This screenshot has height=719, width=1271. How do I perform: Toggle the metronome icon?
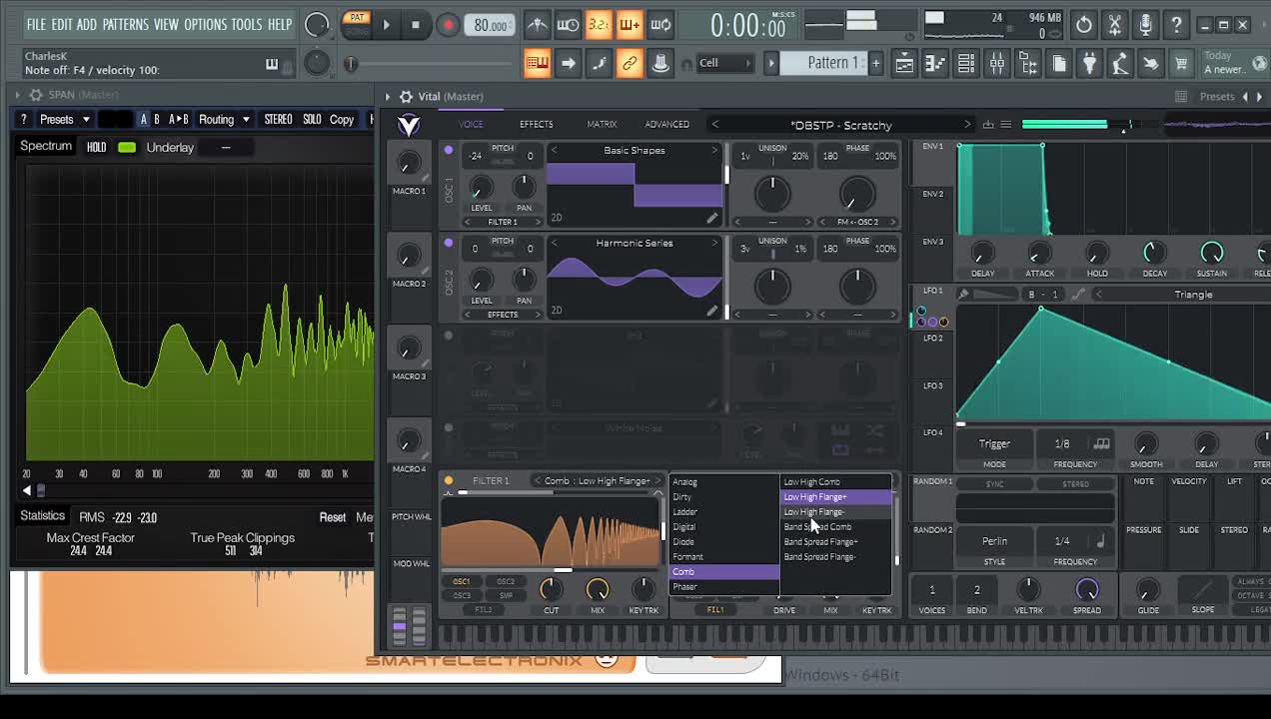coord(537,24)
